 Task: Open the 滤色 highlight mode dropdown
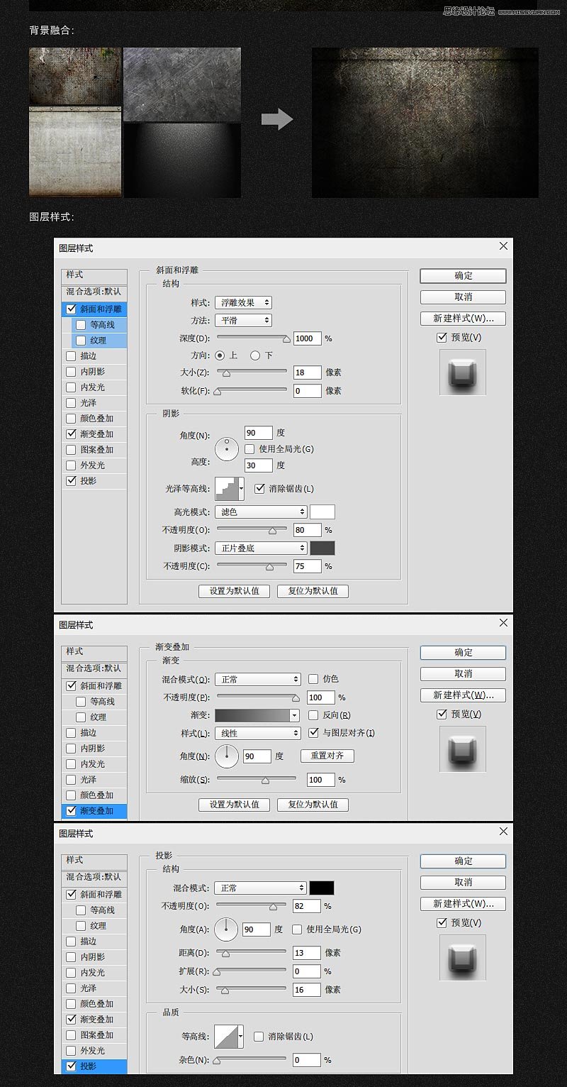[x=260, y=511]
